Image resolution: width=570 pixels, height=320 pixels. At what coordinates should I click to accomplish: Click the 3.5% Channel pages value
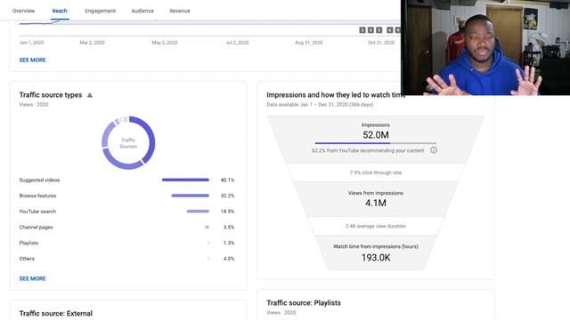coord(229,228)
